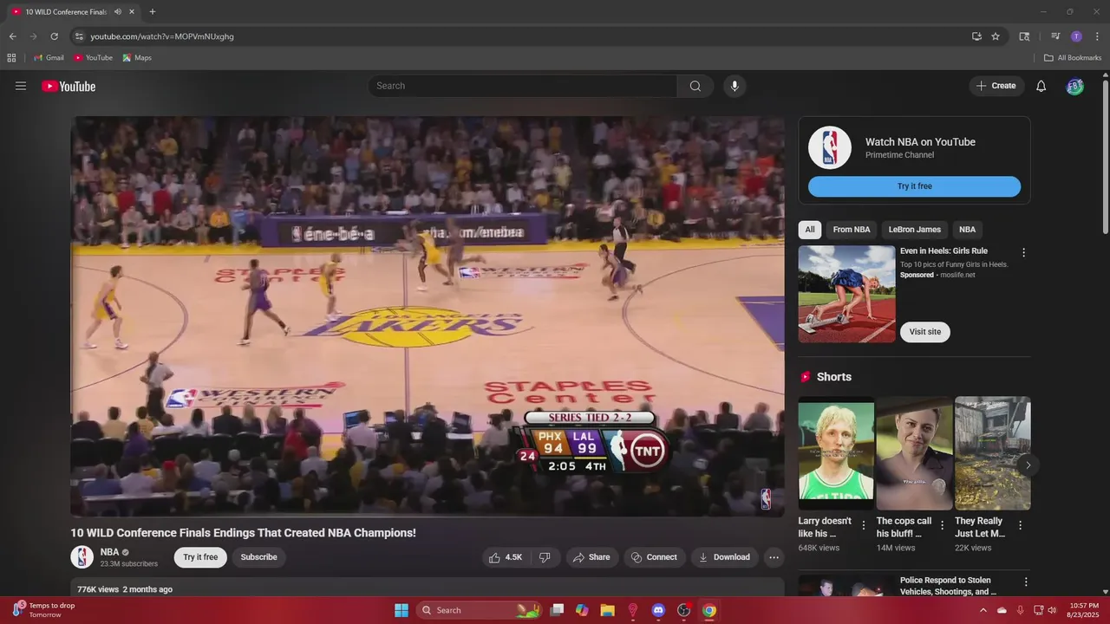Open YouTube notifications bell
Viewport: 1110px width, 624px height.
click(1041, 86)
